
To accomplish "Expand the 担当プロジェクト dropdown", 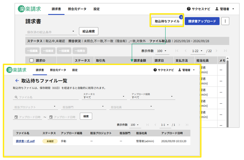I will tap(55, 106).
